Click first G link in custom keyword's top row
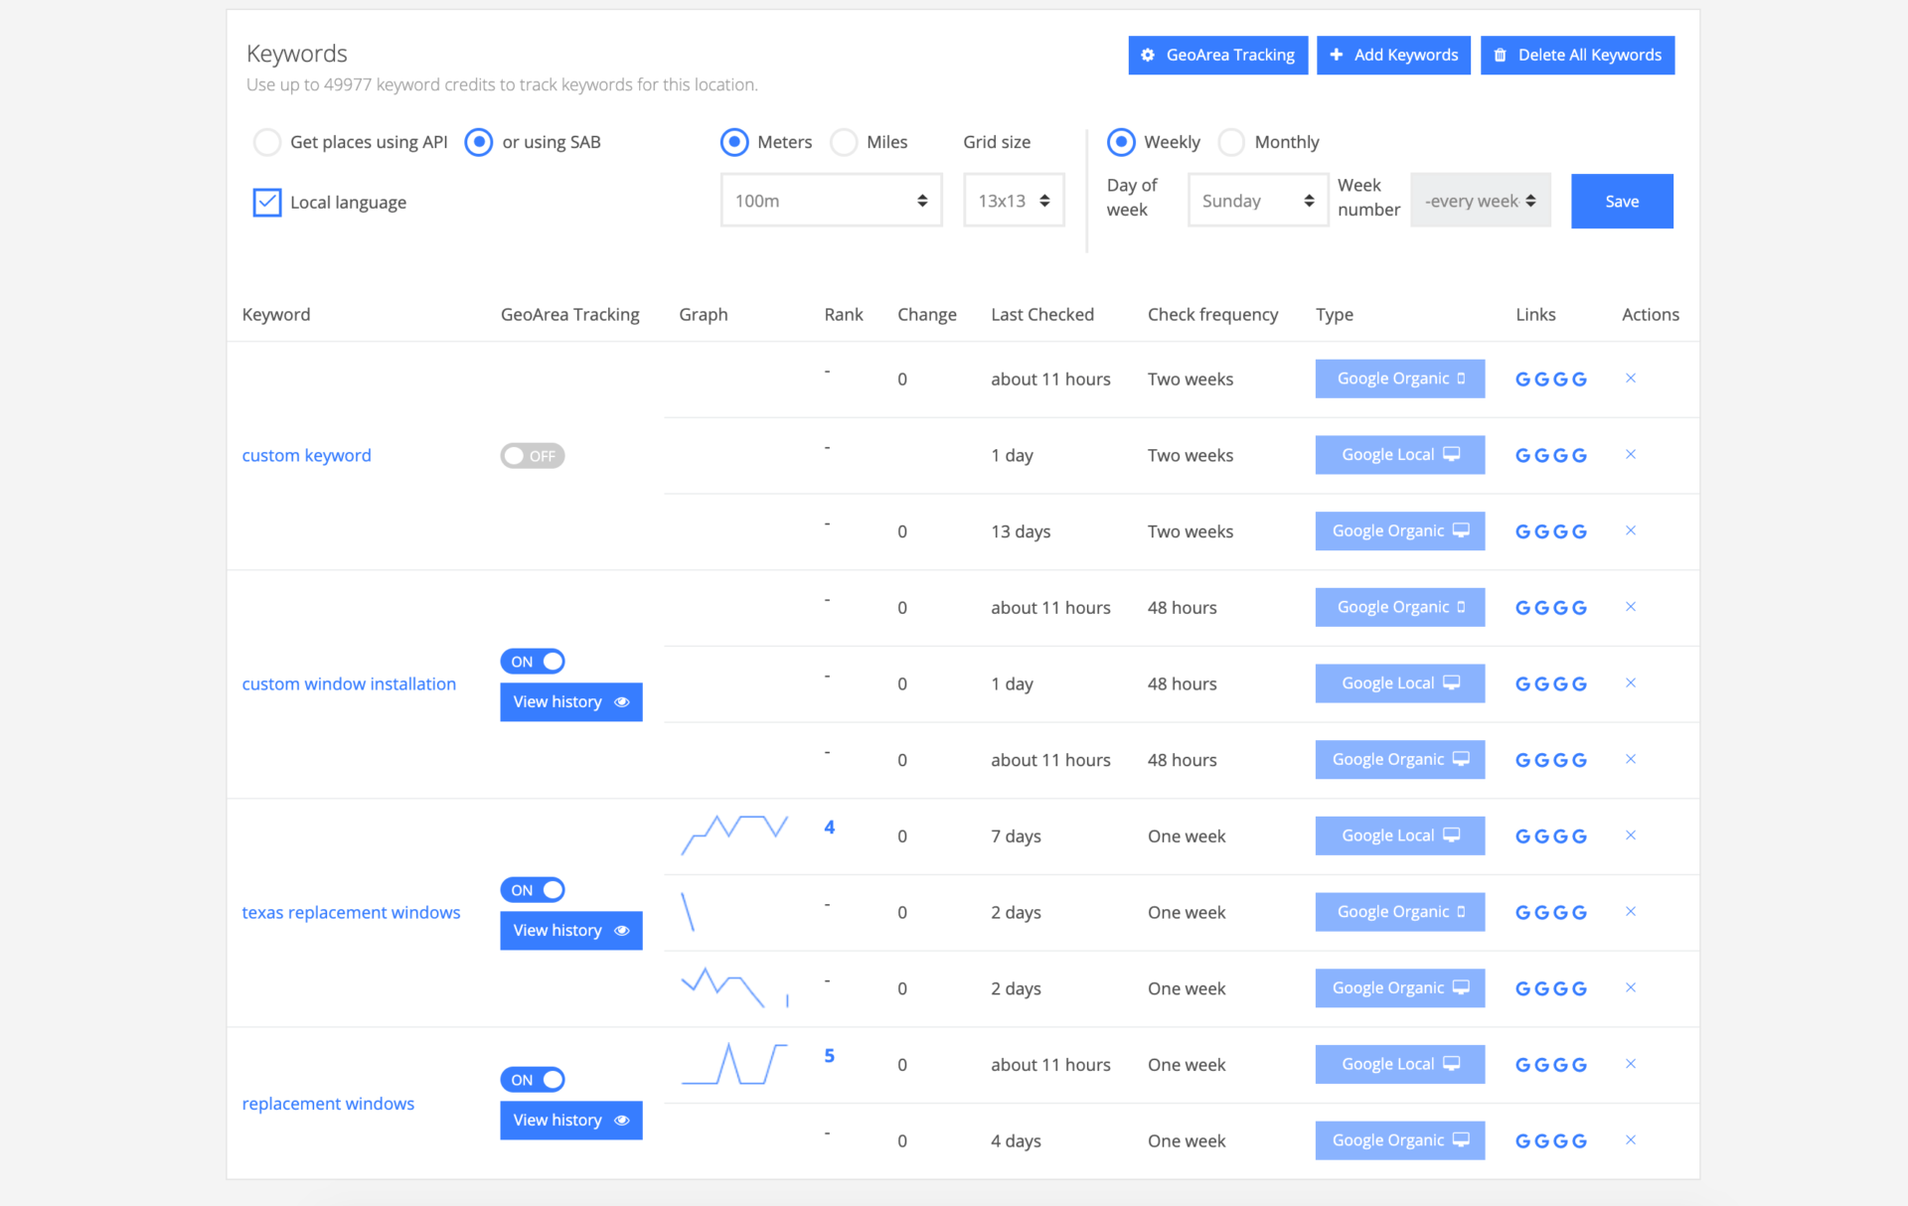The image size is (1908, 1206). tap(1522, 379)
